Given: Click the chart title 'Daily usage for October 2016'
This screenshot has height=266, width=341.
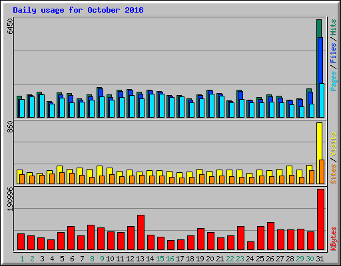Looking at the screenshot, I should point(78,10).
